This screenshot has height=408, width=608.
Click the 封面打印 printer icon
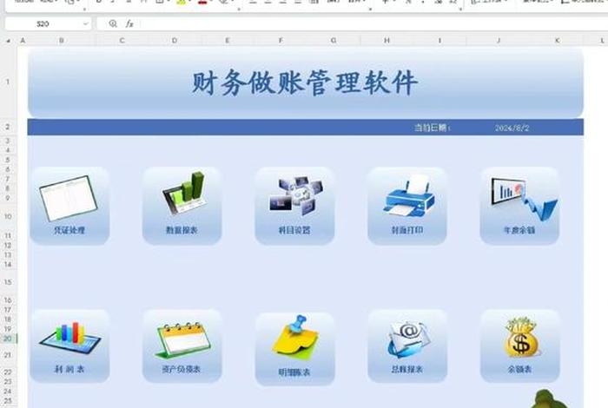tap(407, 206)
